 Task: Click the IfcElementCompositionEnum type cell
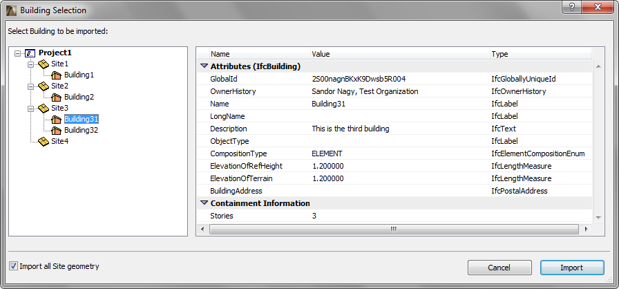[x=537, y=153]
